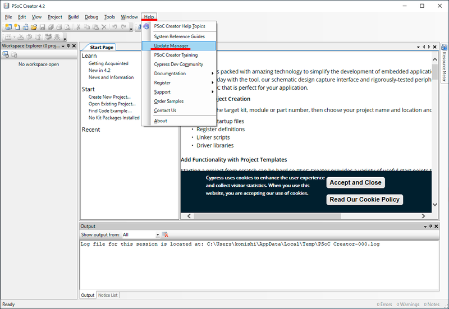Open System Reference Guides entry
The height and width of the screenshot is (309, 449).
point(178,36)
